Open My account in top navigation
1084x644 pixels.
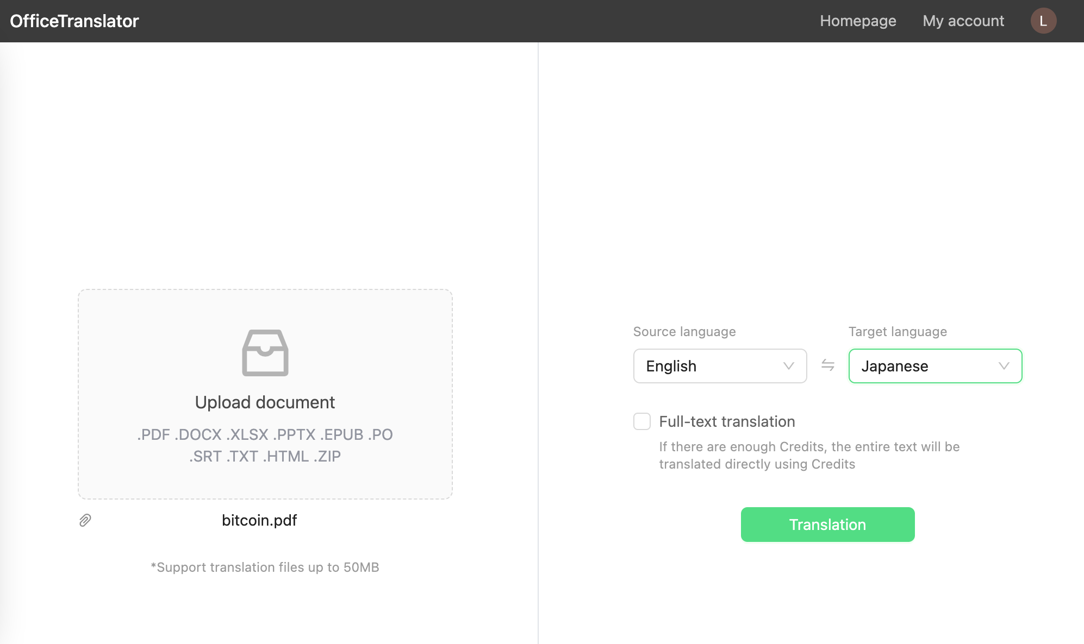pos(963,21)
